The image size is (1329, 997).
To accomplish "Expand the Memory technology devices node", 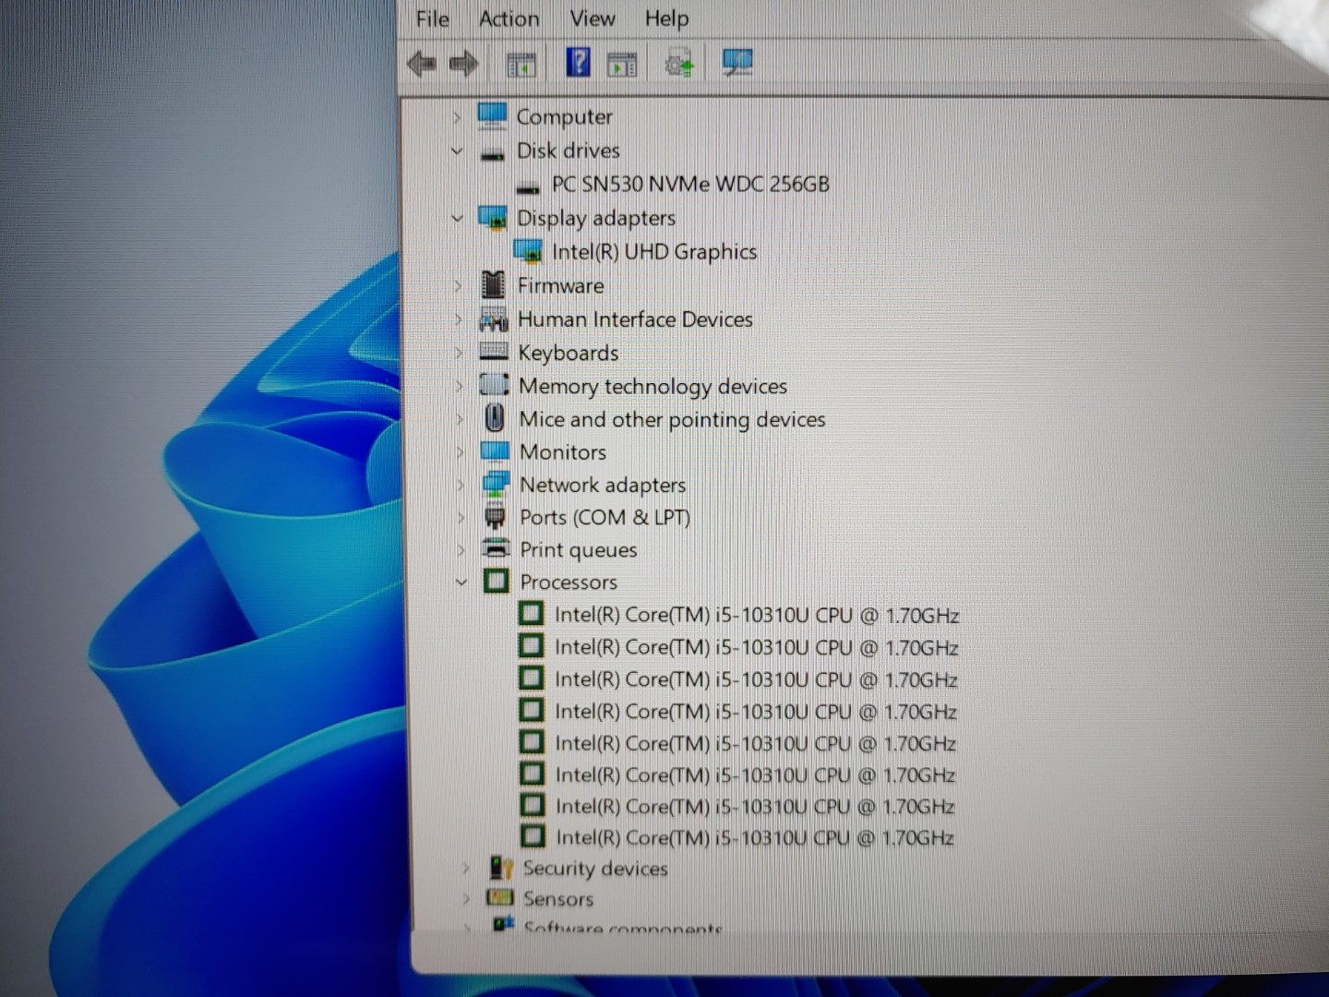I will pyautogui.click(x=460, y=386).
